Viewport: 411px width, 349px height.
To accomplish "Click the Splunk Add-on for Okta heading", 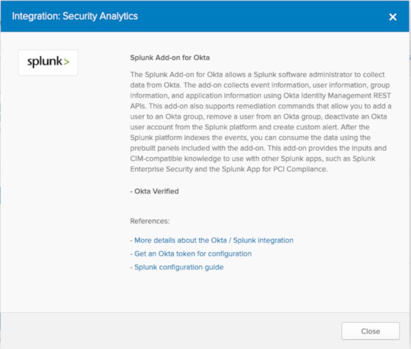I will tap(170, 58).
